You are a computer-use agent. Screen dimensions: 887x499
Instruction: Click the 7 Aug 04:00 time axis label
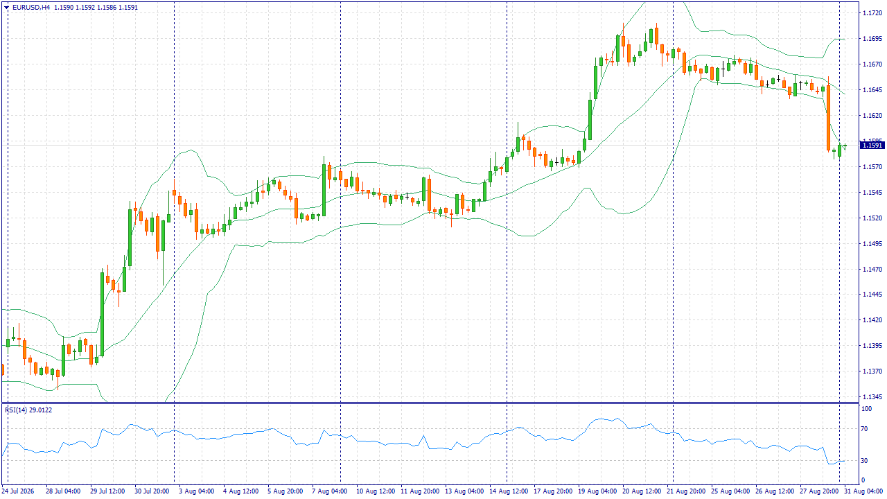(x=329, y=491)
